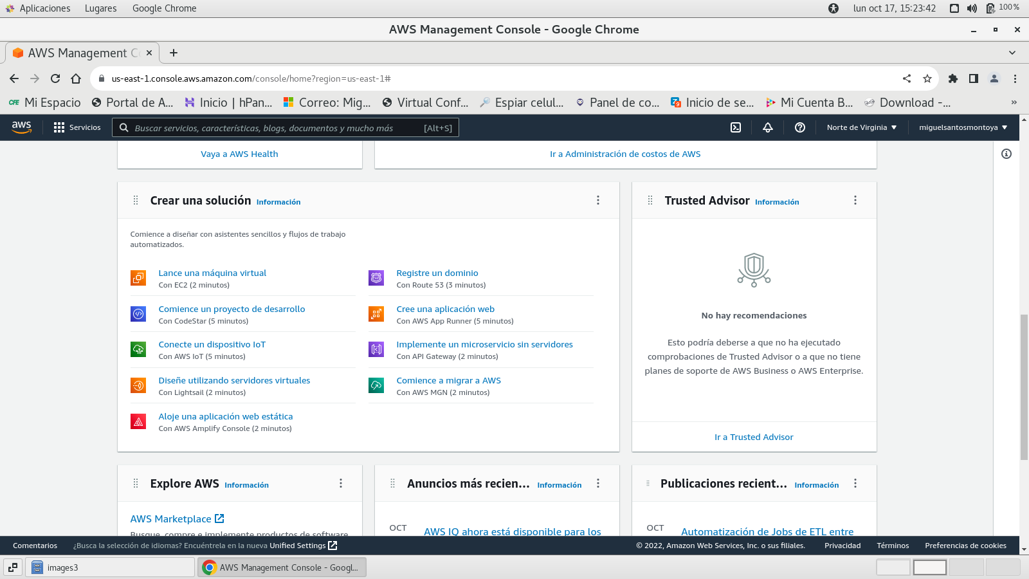Click the page's vertical scrollbar thumb
Viewport: 1029px width, 579px height.
coord(1024,386)
